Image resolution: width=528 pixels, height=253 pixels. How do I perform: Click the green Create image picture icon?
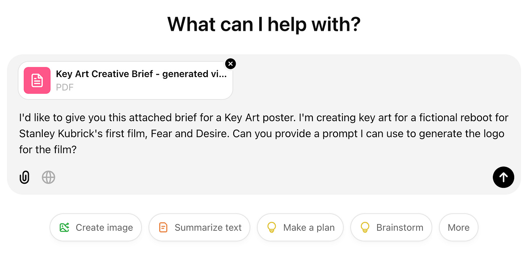[x=65, y=228]
